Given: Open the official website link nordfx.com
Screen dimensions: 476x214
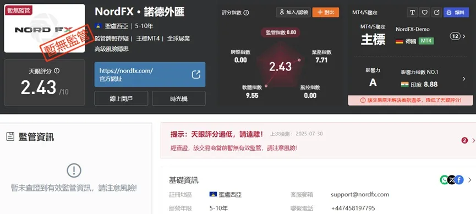Looking at the screenshot, I should 150,75.
